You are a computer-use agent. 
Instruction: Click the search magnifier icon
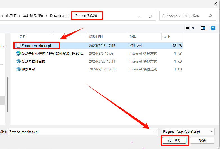pyautogui.click(x=210, y=16)
